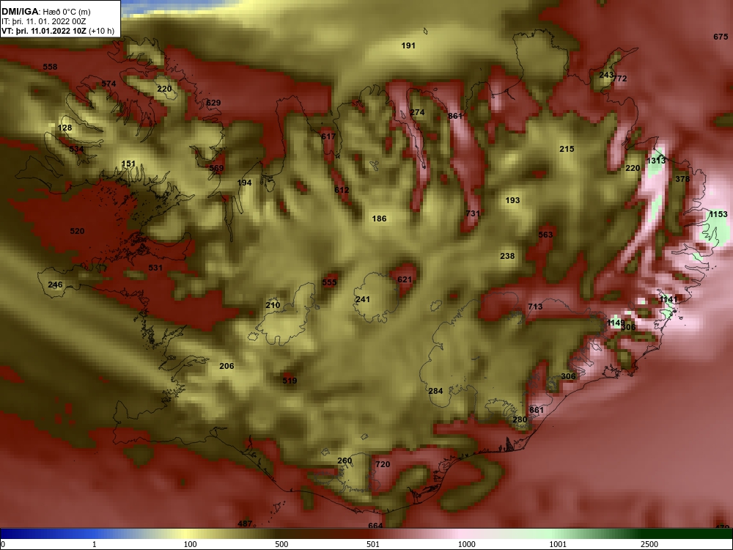Image resolution: width=733 pixels, height=550 pixels.
Task: Select the map value 621
Action: (x=405, y=279)
